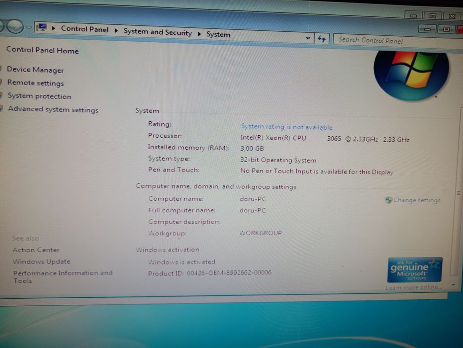
Task: Minimize the background window behind Control Panel
Action: 414,15
